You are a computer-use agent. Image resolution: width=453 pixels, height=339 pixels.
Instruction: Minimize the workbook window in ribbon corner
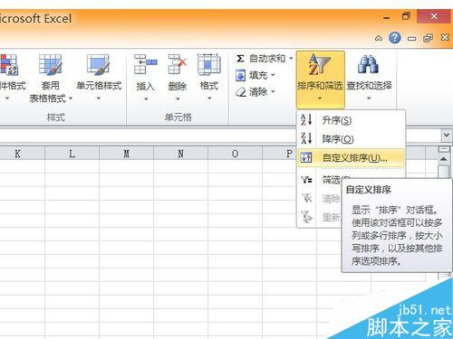(x=411, y=39)
